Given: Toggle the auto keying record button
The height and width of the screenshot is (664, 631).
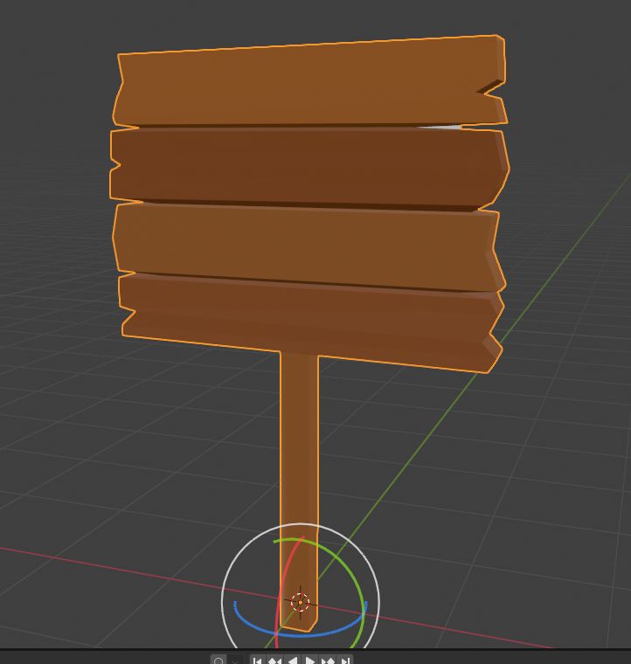Looking at the screenshot, I should [218, 661].
